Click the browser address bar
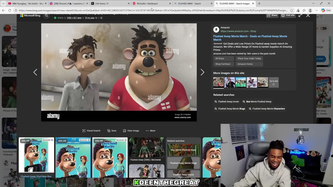333x187 pixels. click(x=153, y=10)
